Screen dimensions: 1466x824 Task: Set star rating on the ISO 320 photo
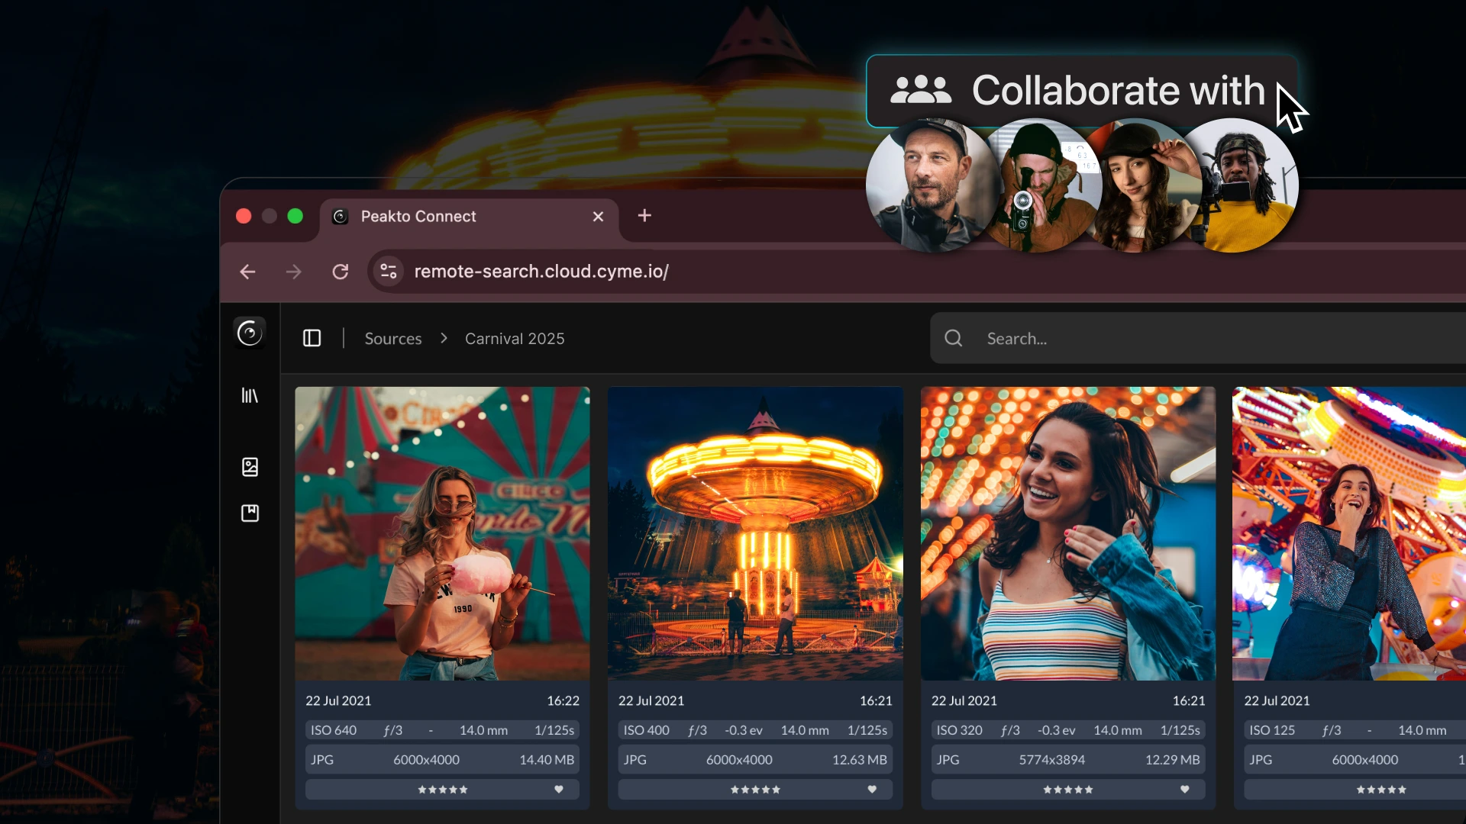pos(1069,790)
